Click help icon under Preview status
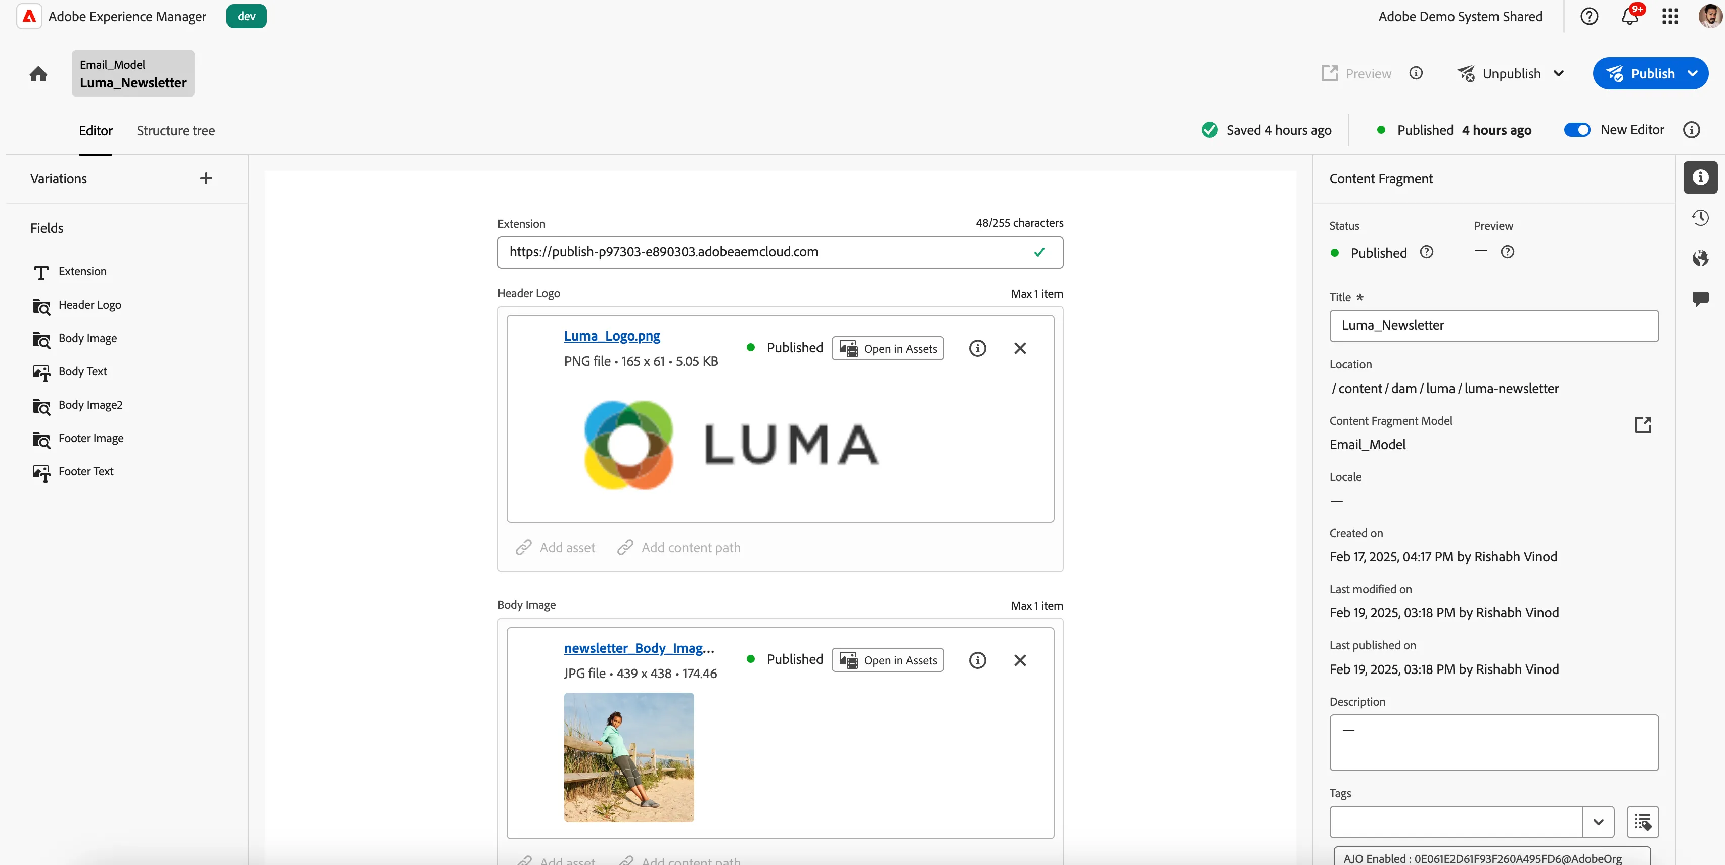Screen dimensions: 1725x865 [1508, 252]
